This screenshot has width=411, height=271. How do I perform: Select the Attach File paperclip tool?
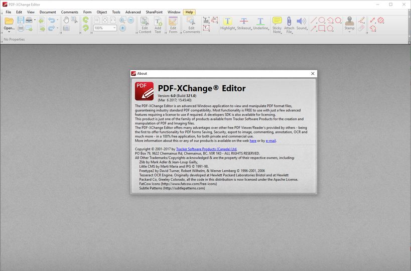(x=289, y=26)
